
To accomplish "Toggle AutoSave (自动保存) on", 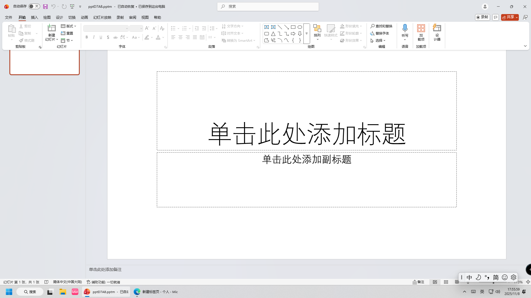I will pos(34,6).
